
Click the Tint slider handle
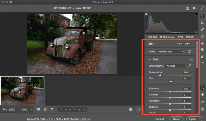pyautogui.click(x=171, y=81)
